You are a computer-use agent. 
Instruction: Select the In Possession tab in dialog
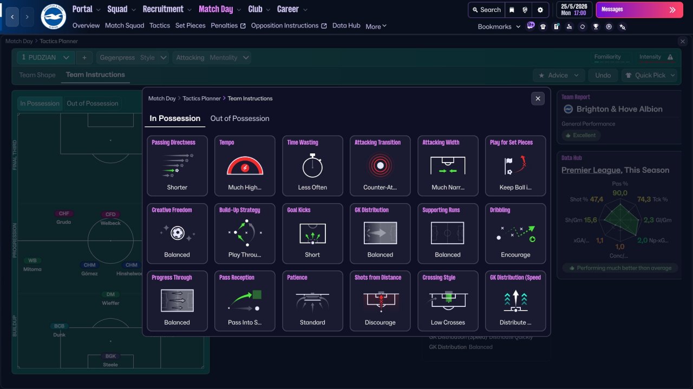click(x=175, y=118)
